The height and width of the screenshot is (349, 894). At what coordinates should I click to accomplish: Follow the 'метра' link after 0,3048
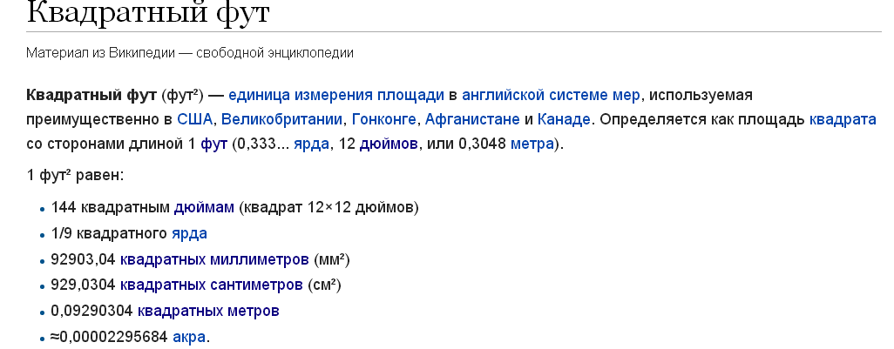pos(532,144)
